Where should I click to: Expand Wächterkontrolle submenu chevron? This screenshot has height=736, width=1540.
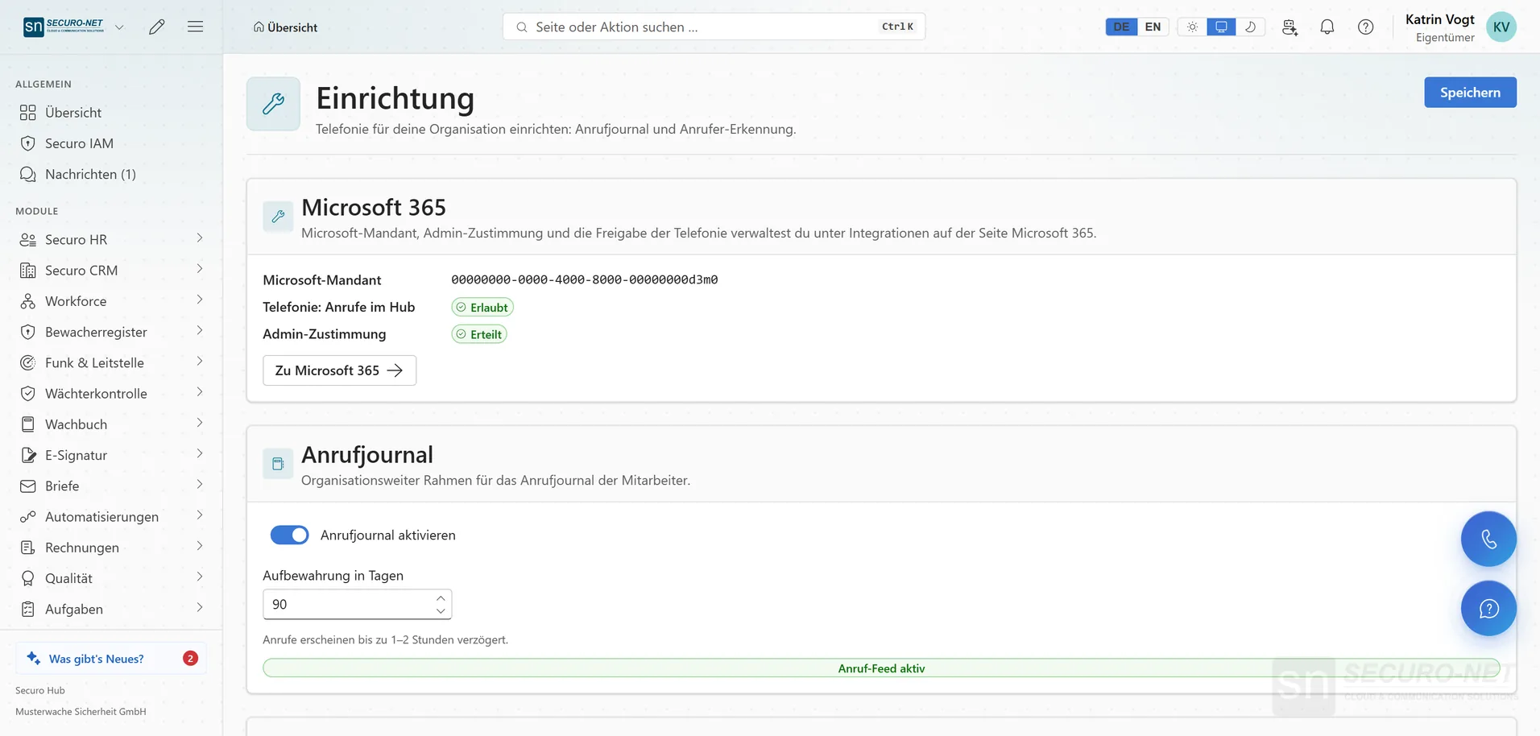(199, 392)
